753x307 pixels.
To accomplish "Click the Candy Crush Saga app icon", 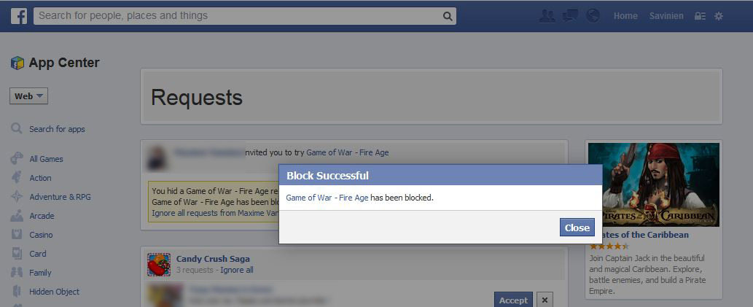I will click(x=159, y=264).
